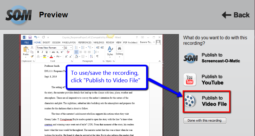
Task: Click Done with this recording button
Action: point(205,120)
